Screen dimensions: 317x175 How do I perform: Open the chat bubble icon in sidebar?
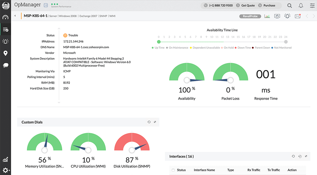(5, 65)
